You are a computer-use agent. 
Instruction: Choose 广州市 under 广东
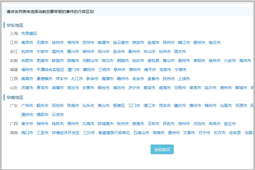27,105
